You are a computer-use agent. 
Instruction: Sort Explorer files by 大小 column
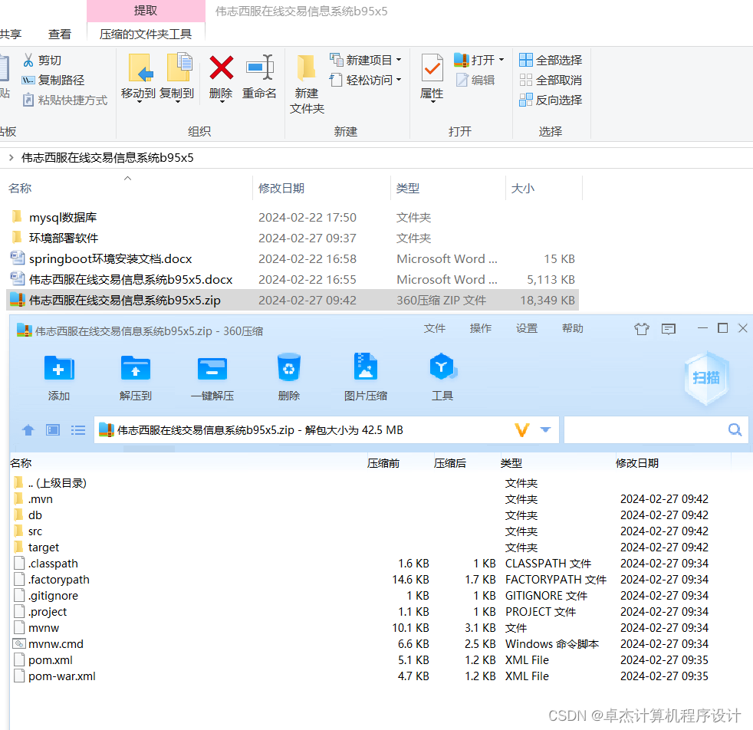[522, 189]
